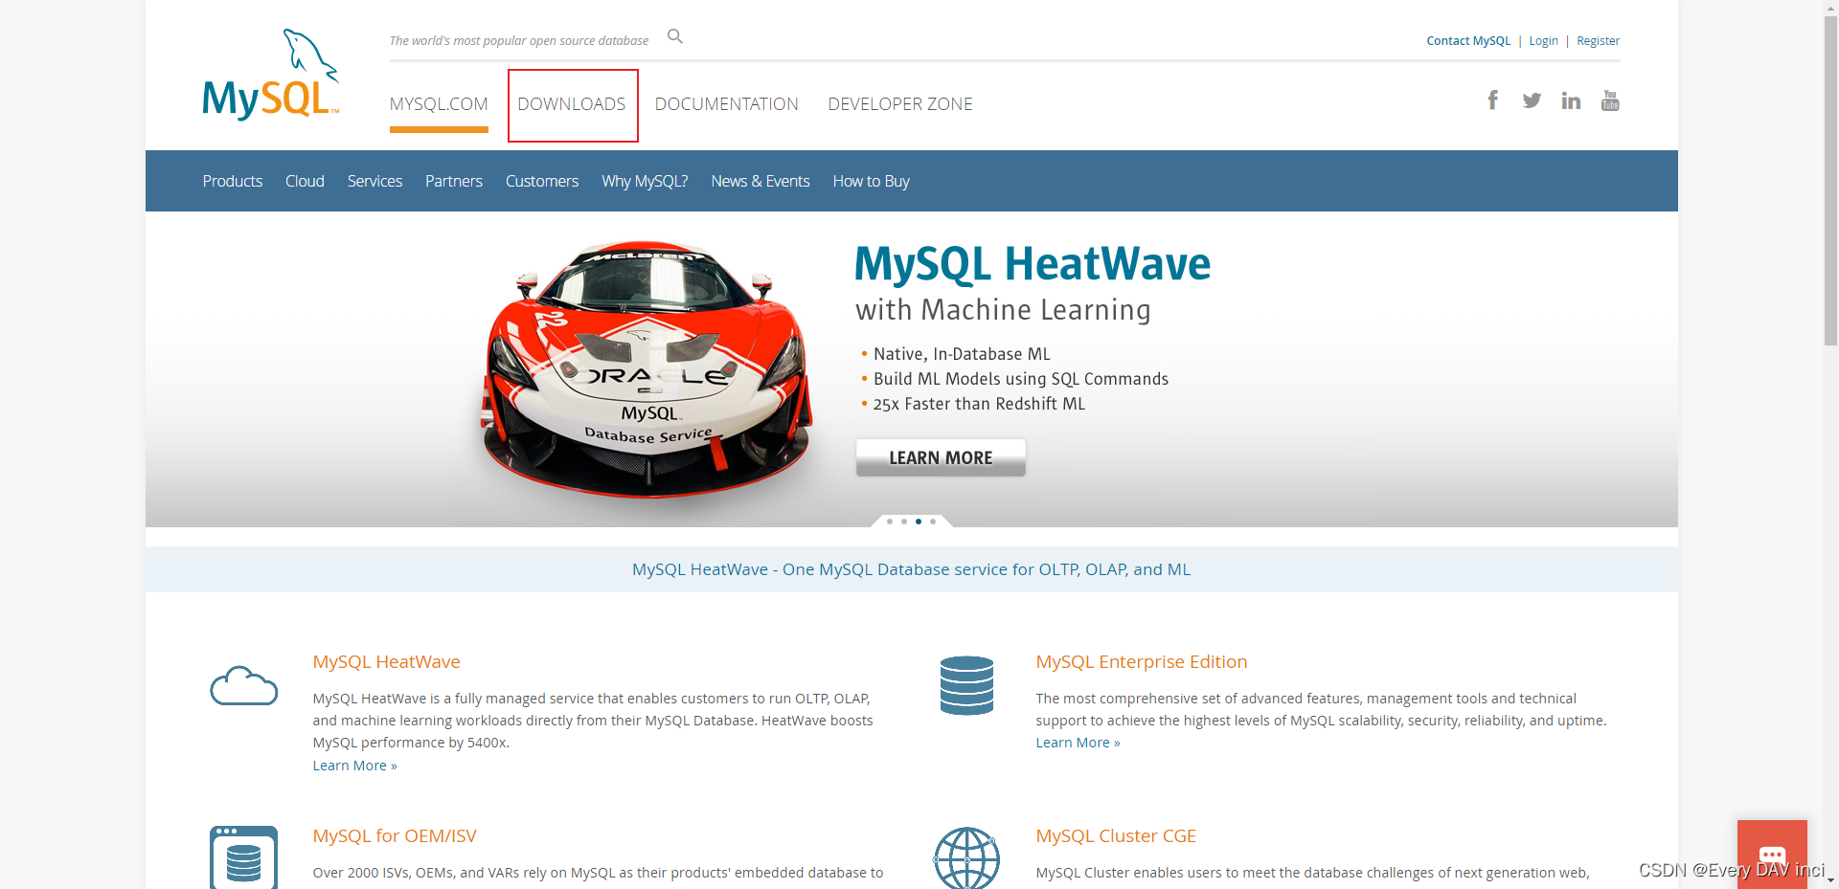The width and height of the screenshot is (1839, 889).
Task: Click the scrollbar down arrow
Action: [1830, 881]
